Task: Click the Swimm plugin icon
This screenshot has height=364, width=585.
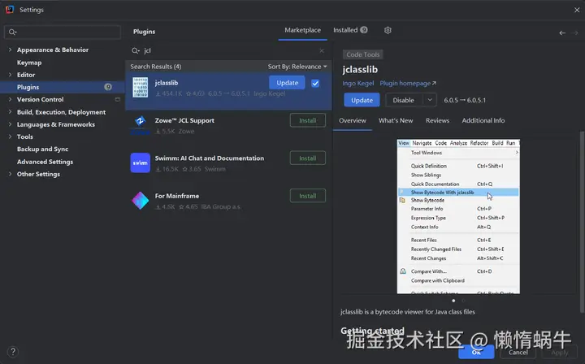Action: pos(141,162)
